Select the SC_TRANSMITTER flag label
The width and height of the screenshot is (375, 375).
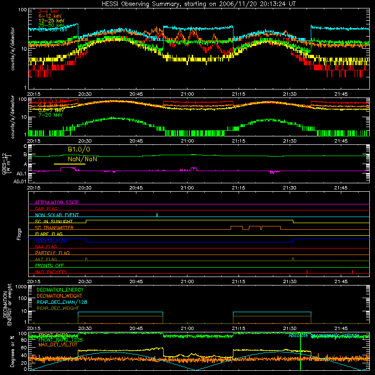tap(54, 228)
